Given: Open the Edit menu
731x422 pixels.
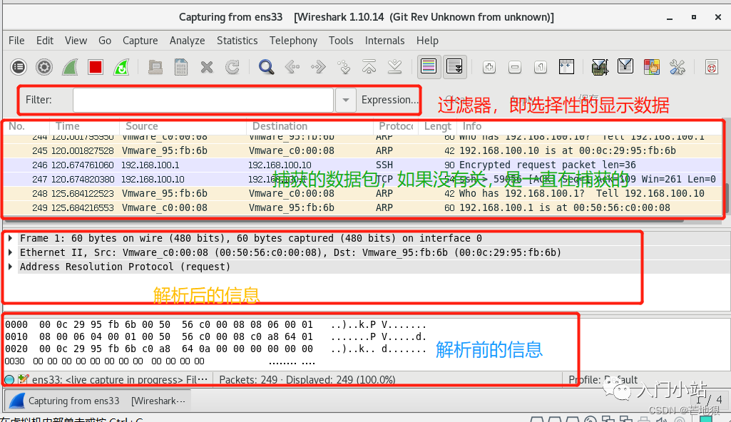Looking at the screenshot, I should coord(45,41).
